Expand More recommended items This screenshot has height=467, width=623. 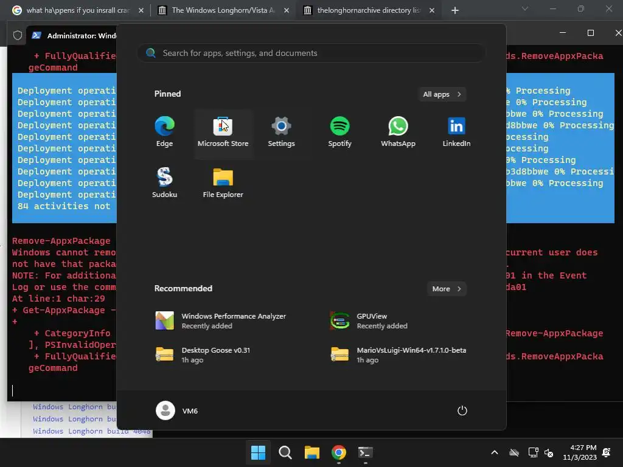point(447,289)
